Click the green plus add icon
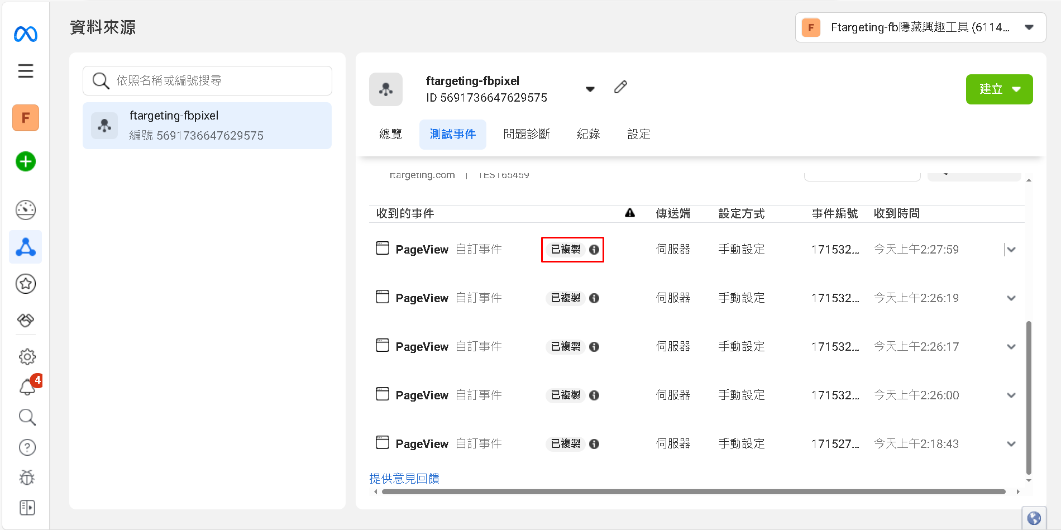 click(26, 161)
